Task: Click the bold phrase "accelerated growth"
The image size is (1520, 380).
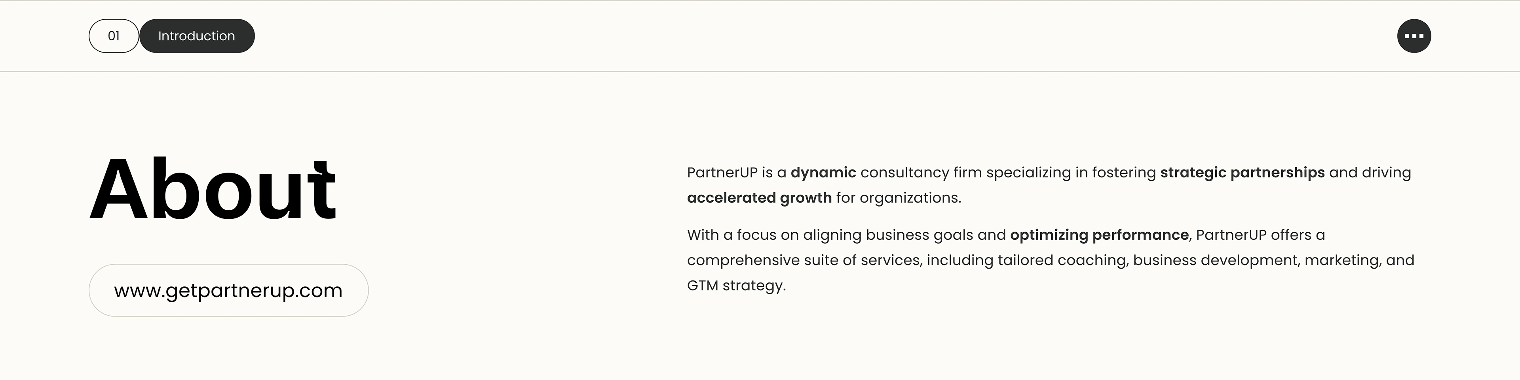Action: pyautogui.click(x=759, y=198)
